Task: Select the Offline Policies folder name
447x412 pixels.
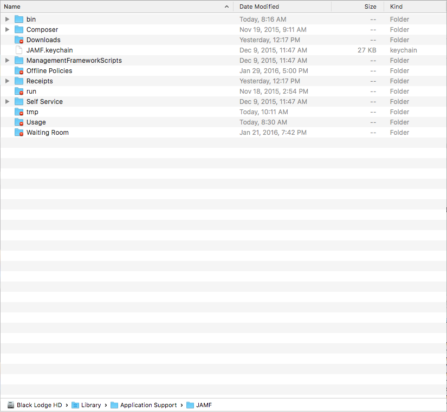Action: 49,71
